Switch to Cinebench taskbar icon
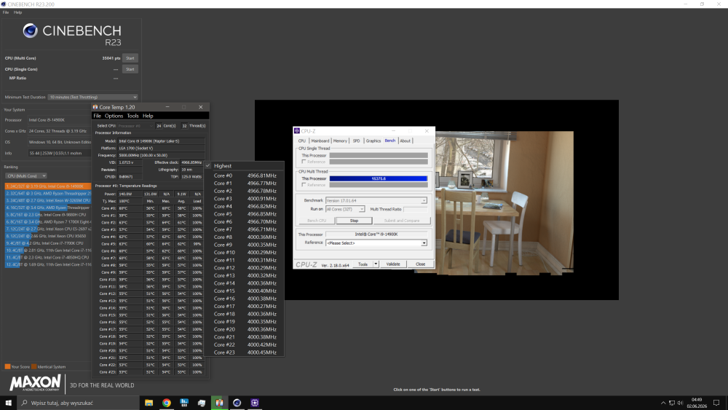The width and height of the screenshot is (728, 410). (237, 403)
